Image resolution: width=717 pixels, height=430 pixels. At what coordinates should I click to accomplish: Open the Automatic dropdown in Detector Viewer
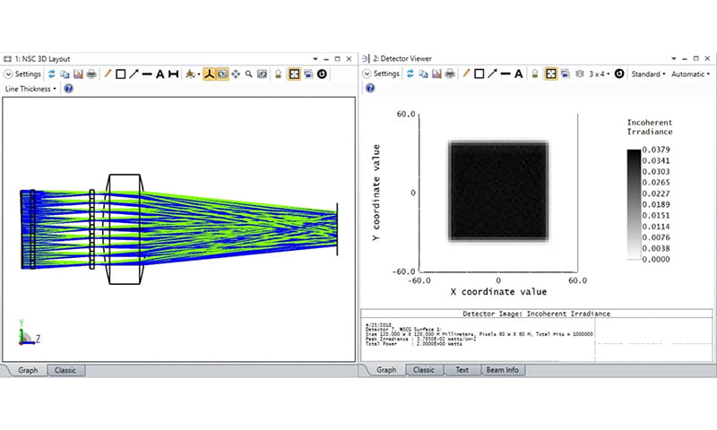point(691,74)
